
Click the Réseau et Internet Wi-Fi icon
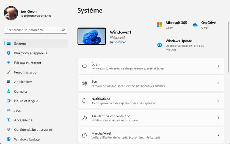tap(9, 63)
